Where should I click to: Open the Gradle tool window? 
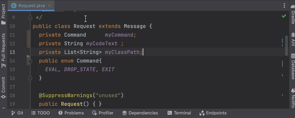click(x=293, y=15)
